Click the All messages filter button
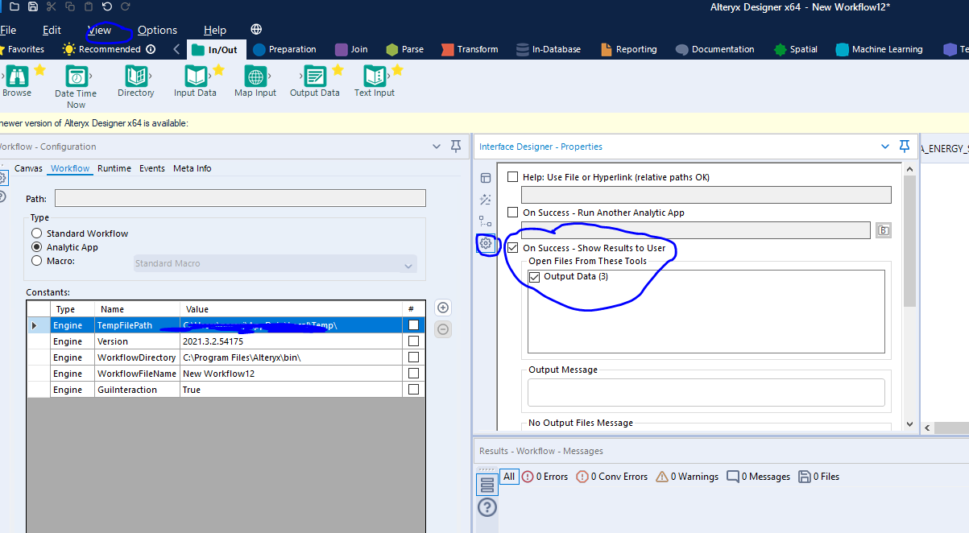The image size is (969, 533). (x=510, y=476)
